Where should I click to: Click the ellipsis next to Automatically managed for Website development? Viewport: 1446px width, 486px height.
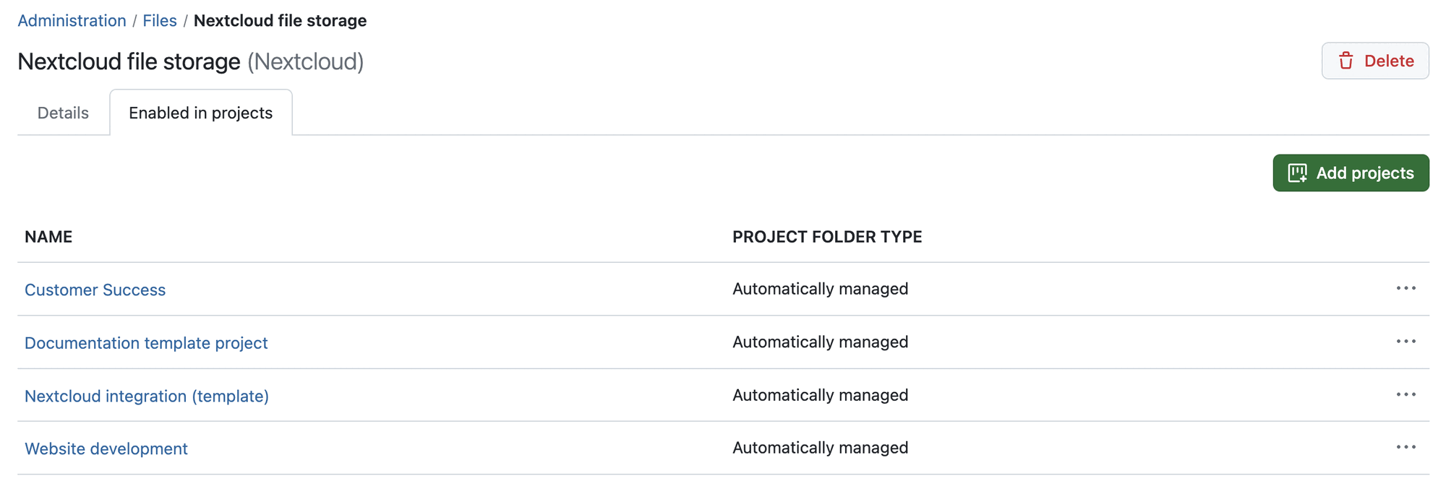pos(1406,447)
